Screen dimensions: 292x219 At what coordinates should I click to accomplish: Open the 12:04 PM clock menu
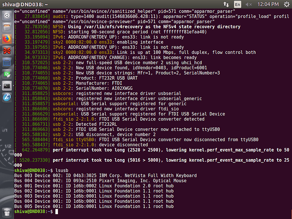(x=268, y=4)
